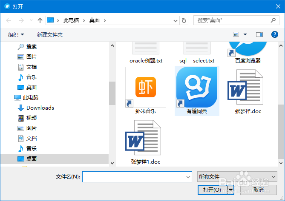Click the 打开(O) button
This screenshot has height=201, width=285.
point(212,190)
